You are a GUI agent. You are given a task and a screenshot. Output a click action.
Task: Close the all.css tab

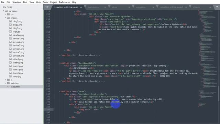pos(129,7)
